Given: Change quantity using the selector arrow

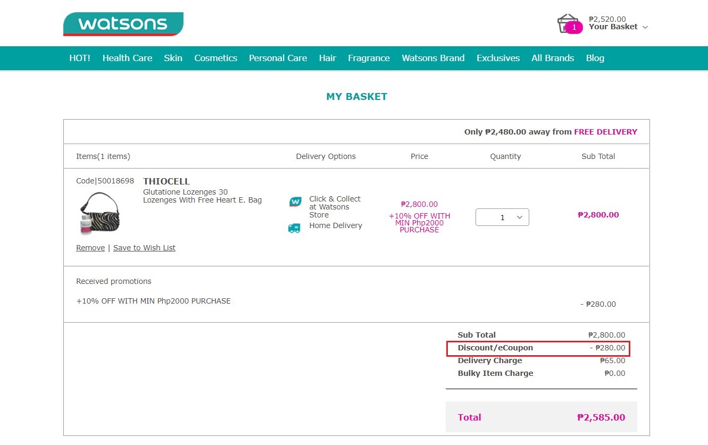Looking at the screenshot, I should tap(519, 217).
